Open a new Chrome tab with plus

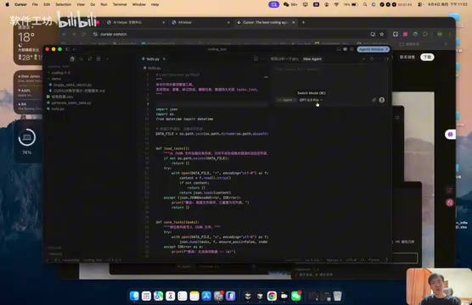pyautogui.click(x=303, y=22)
